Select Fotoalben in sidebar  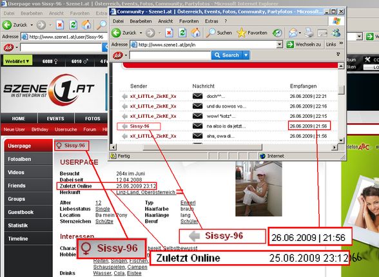click(28, 159)
